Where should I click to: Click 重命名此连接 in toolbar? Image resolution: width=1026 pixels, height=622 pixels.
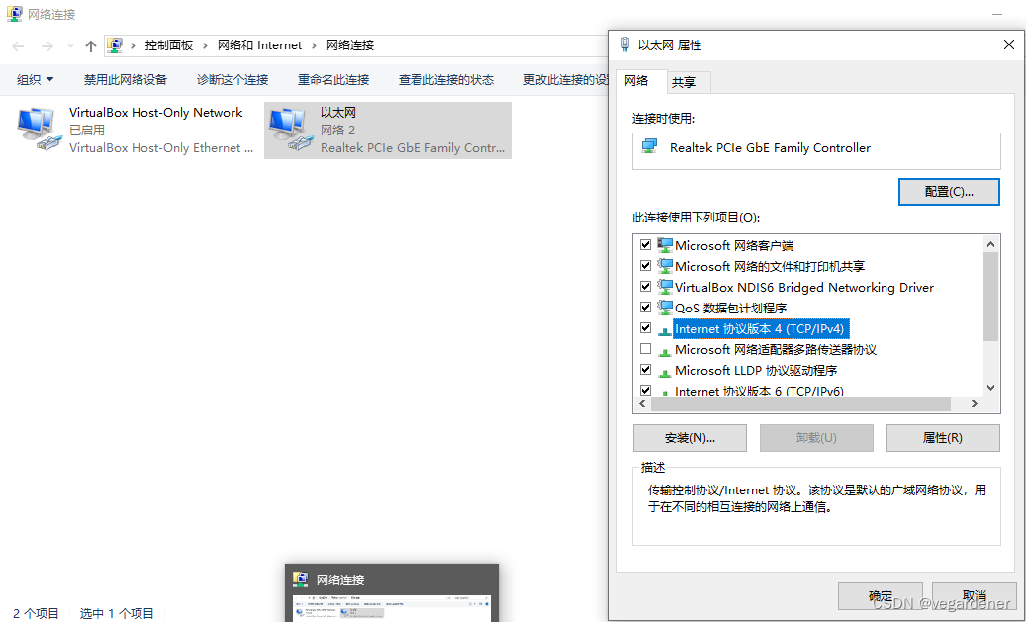coord(333,80)
